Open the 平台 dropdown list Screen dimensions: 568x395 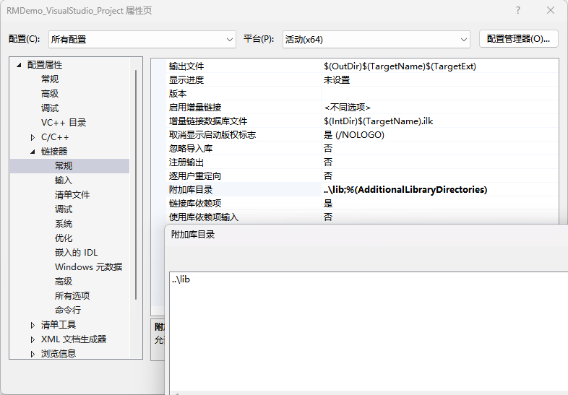point(376,39)
